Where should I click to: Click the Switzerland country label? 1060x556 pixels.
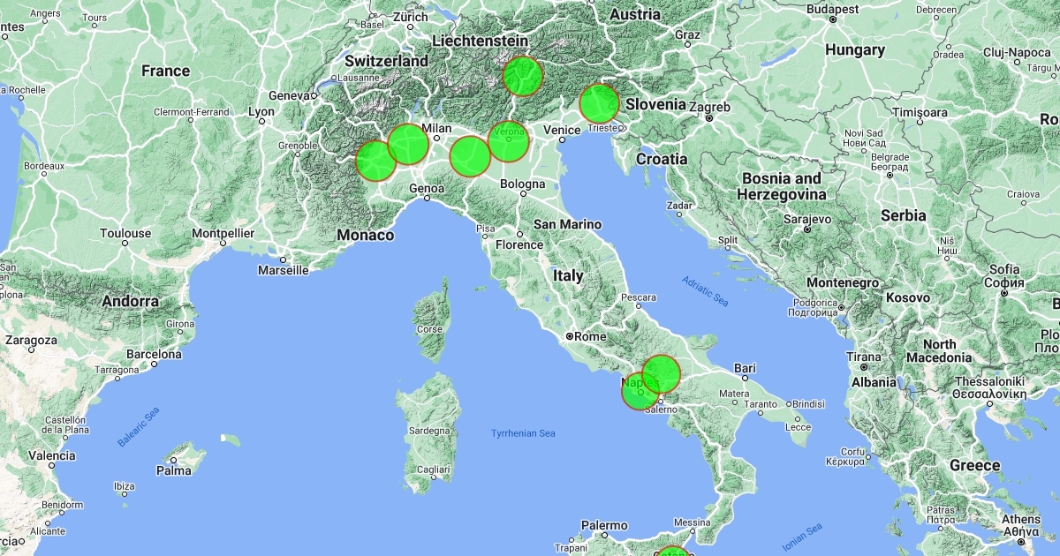click(386, 61)
